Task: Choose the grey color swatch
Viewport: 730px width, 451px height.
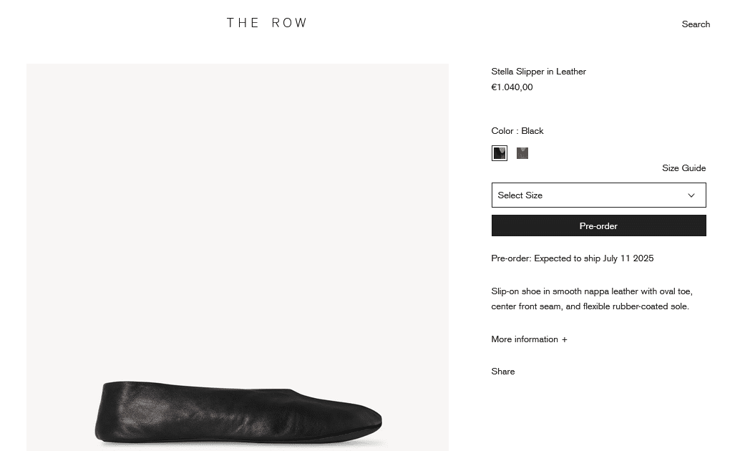Action: (522, 153)
